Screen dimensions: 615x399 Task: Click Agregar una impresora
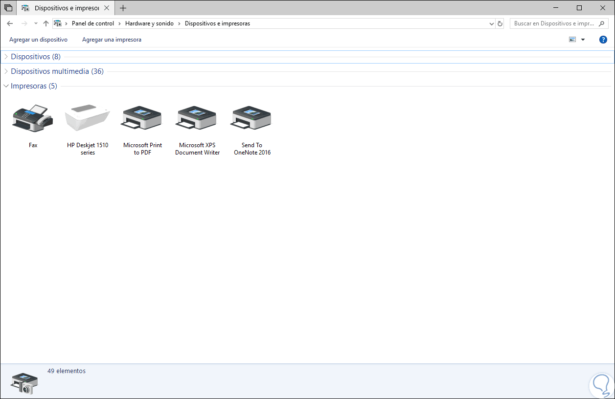pyautogui.click(x=112, y=40)
